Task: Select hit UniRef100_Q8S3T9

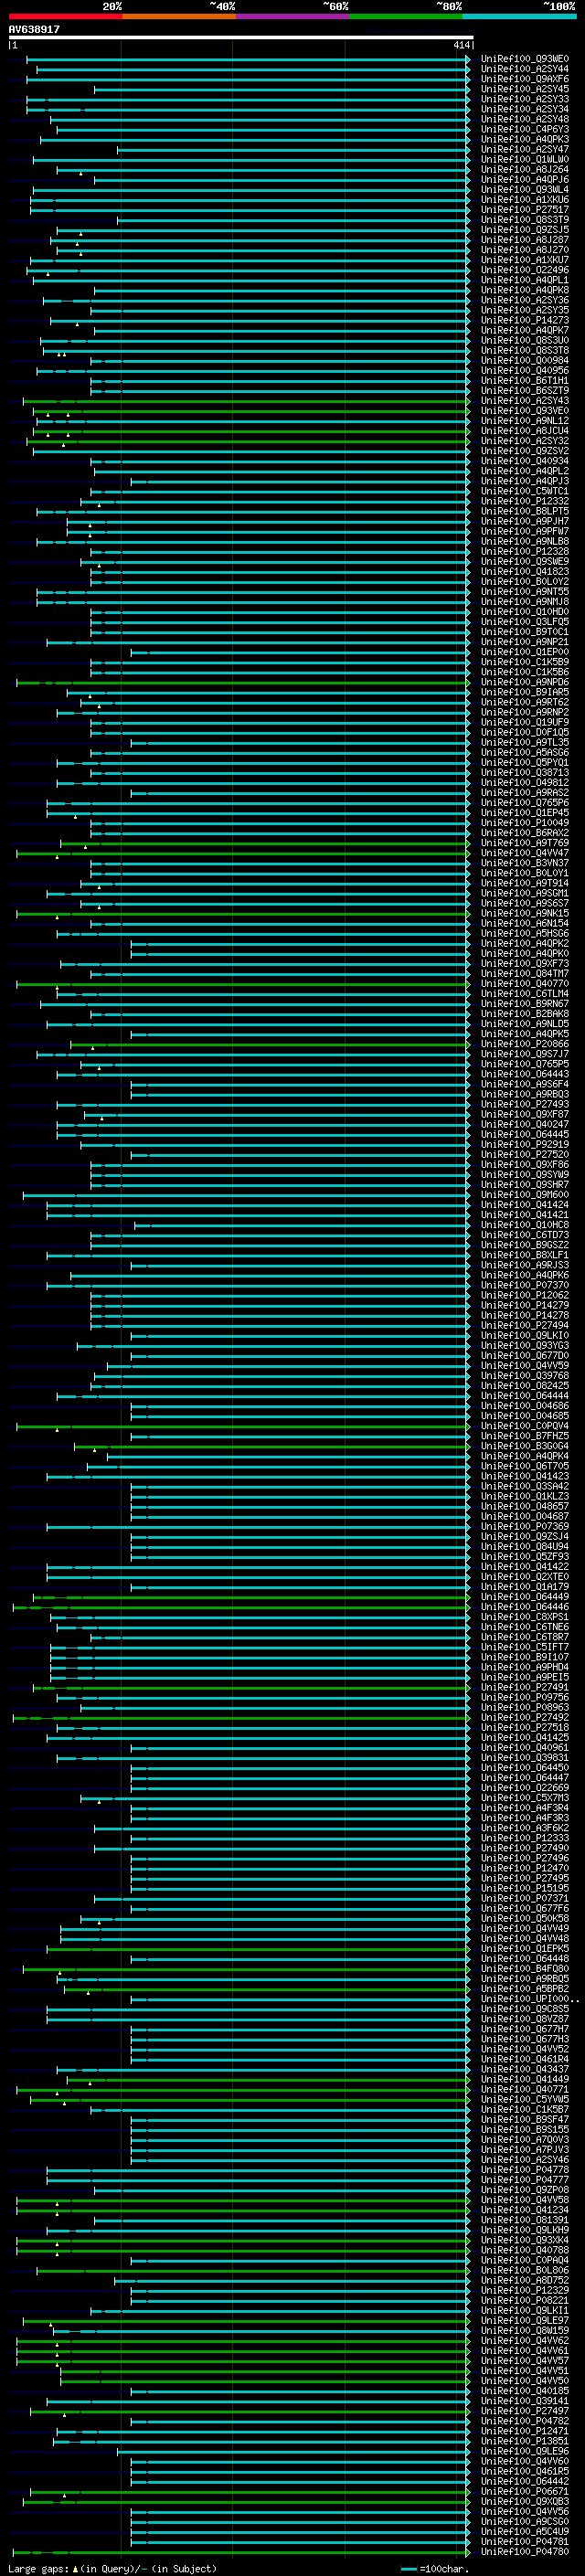Action: [x=524, y=220]
